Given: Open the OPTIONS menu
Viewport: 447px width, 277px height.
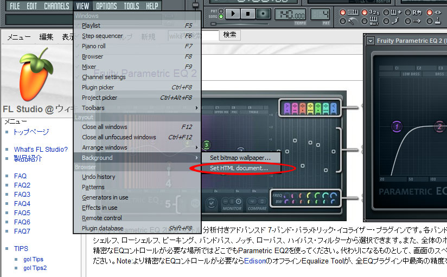Looking at the screenshot, I should (106, 6).
